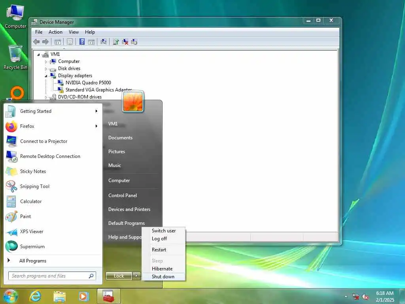The image size is (405, 304).
Task: Open the Recycle Bin desktop icon
Action: click(15, 57)
